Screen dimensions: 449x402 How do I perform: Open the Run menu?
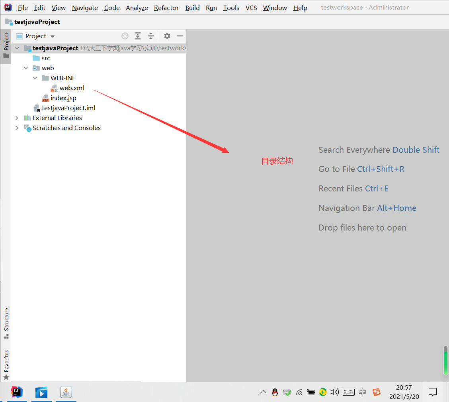211,8
